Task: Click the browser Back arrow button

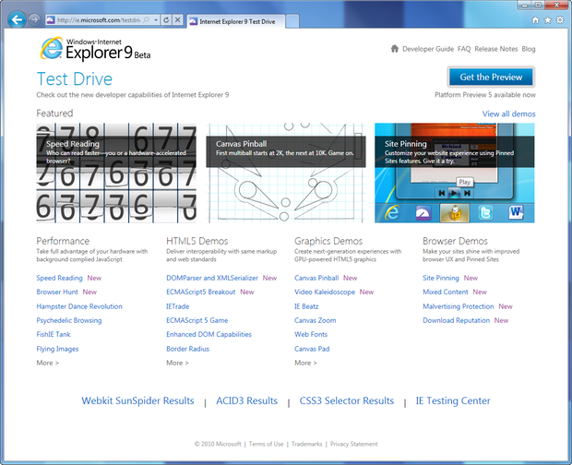Action: pyautogui.click(x=17, y=19)
